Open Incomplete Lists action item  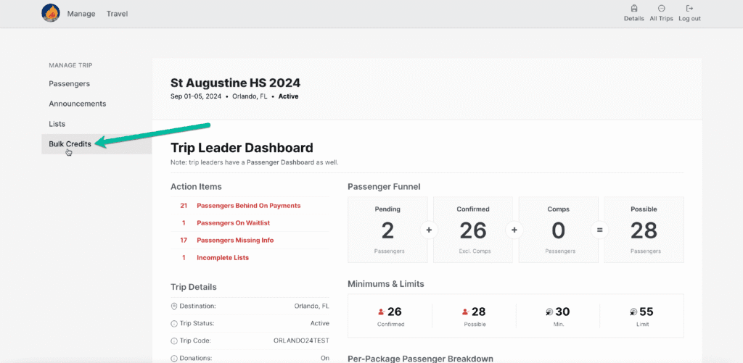click(x=221, y=258)
